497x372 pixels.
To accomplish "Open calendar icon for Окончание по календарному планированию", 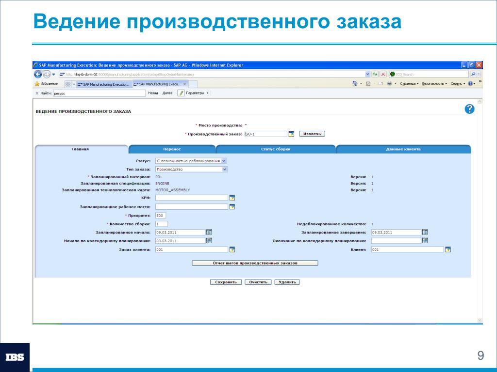I will coord(425,241).
